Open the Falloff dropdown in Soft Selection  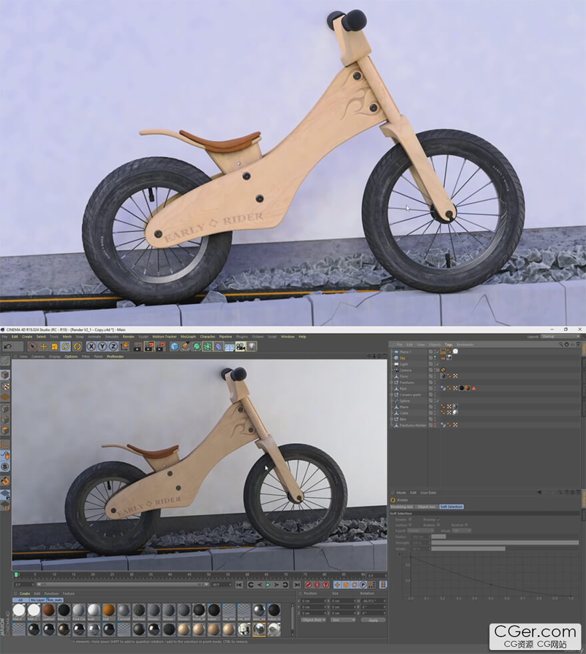click(421, 531)
